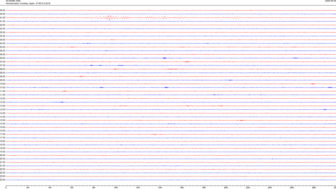Select the 18:30 trace time label

2,145
